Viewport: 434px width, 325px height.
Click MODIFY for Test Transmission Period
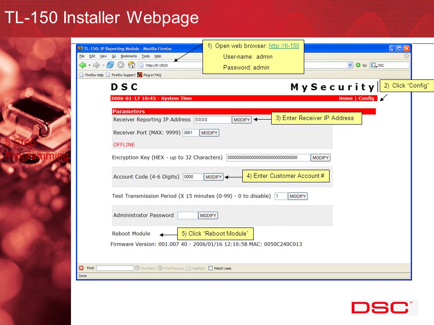tap(298, 196)
